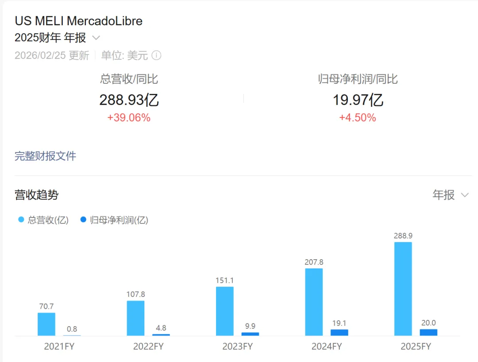
Task: Click the light blue 总营收 legend dot
Action: tap(21, 220)
